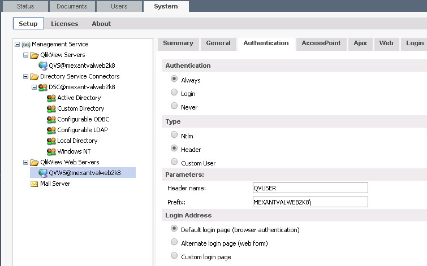The width and height of the screenshot is (427, 266).
Task: Click the Directory Service Connectors folder icon
Action: (x=34, y=77)
